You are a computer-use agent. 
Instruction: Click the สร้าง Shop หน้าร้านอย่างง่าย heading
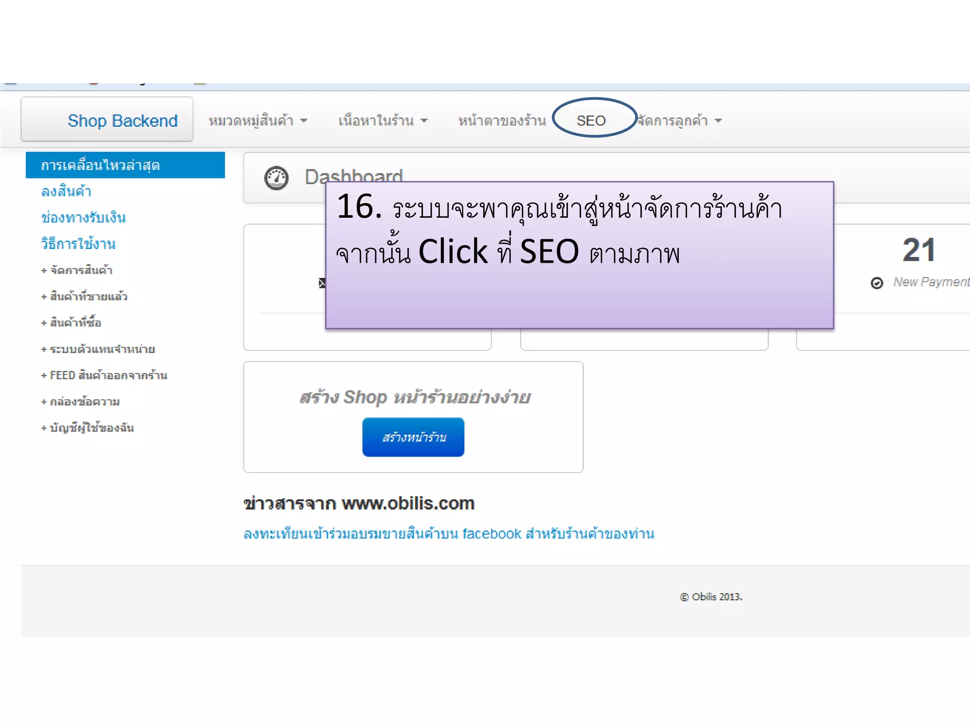[415, 397]
